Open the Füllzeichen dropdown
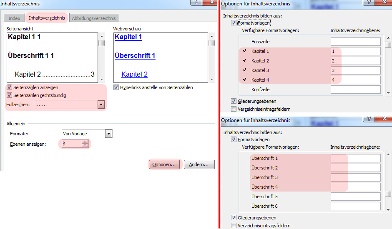The width and height of the screenshot is (392, 229). (101, 105)
